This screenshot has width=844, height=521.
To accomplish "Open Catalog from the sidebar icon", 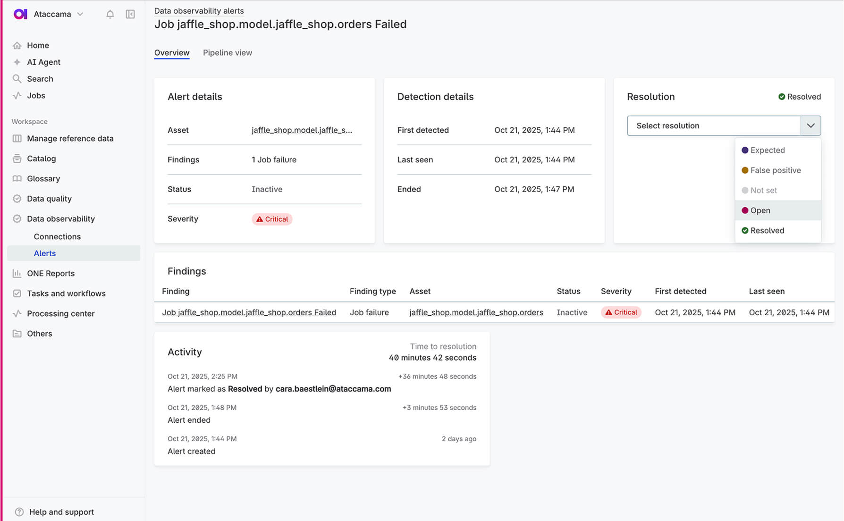I will coord(17,159).
